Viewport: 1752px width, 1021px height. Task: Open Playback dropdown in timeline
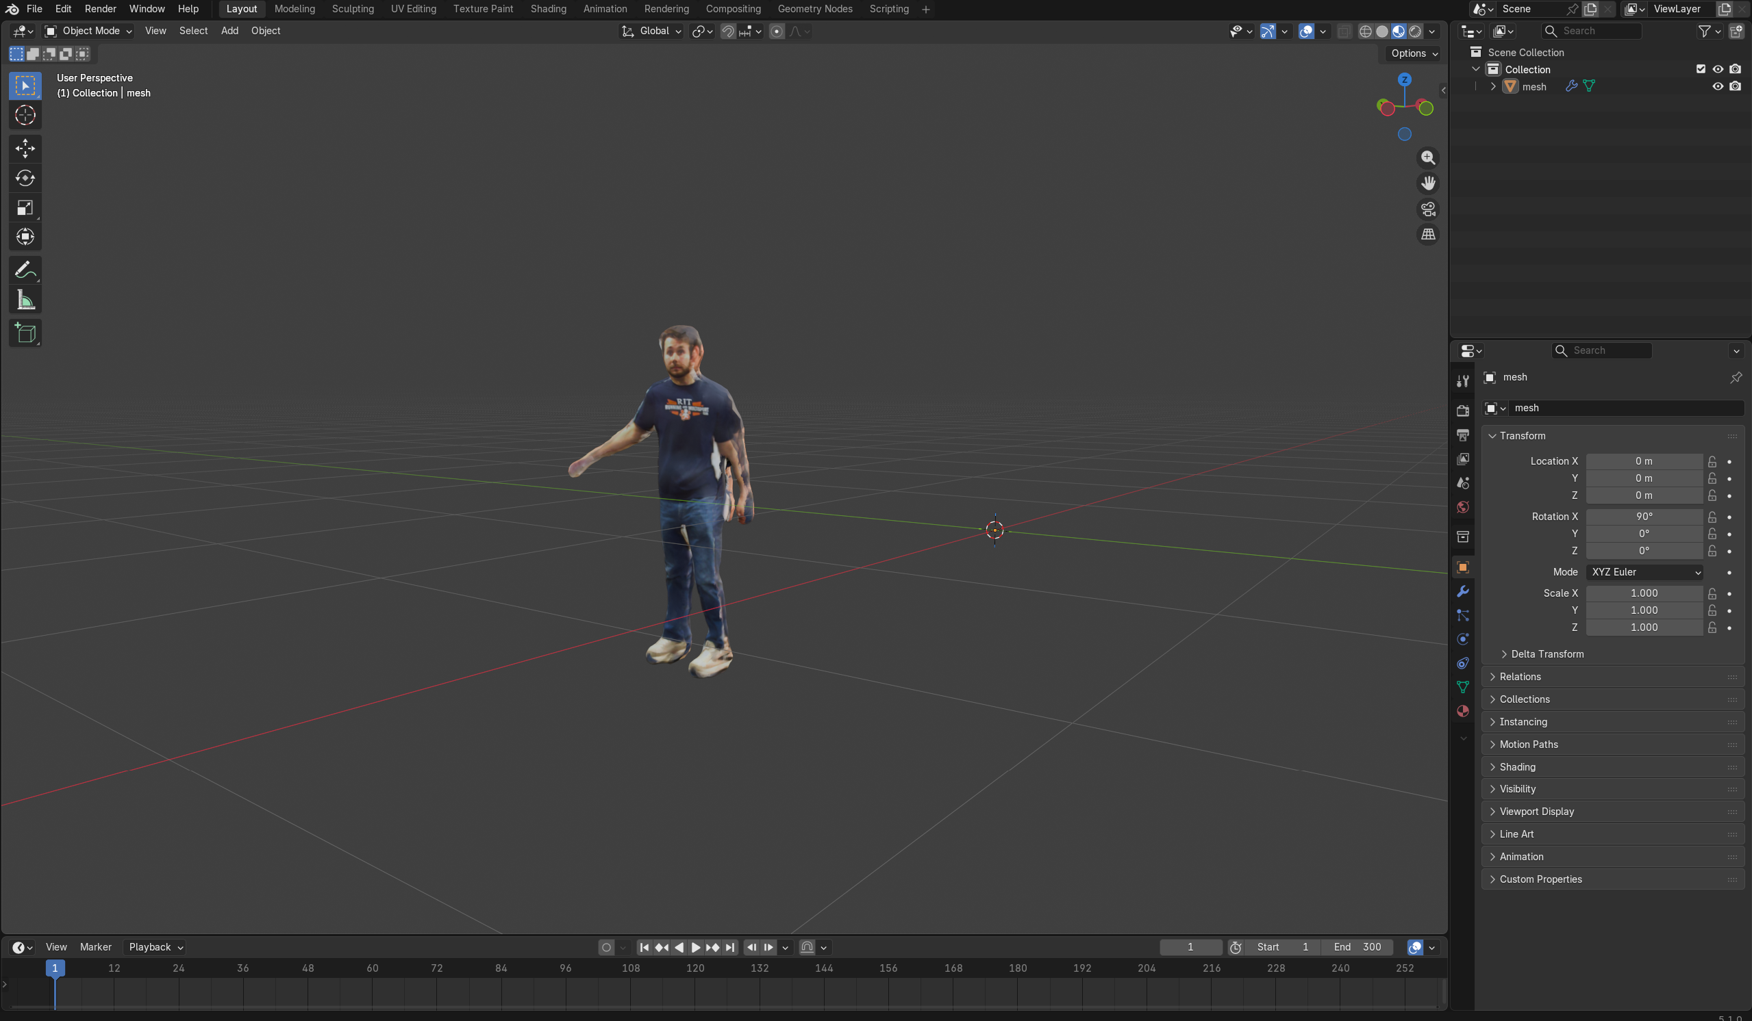pyautogui.click(x=155, y=947)
